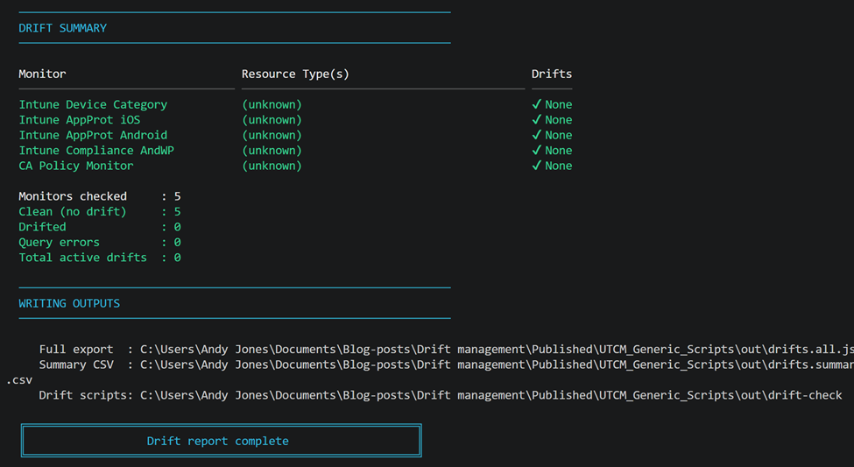Click (unknown) resource type for Intune AppProt iOS
854x467 pixels.
click(x=272, y=120)
